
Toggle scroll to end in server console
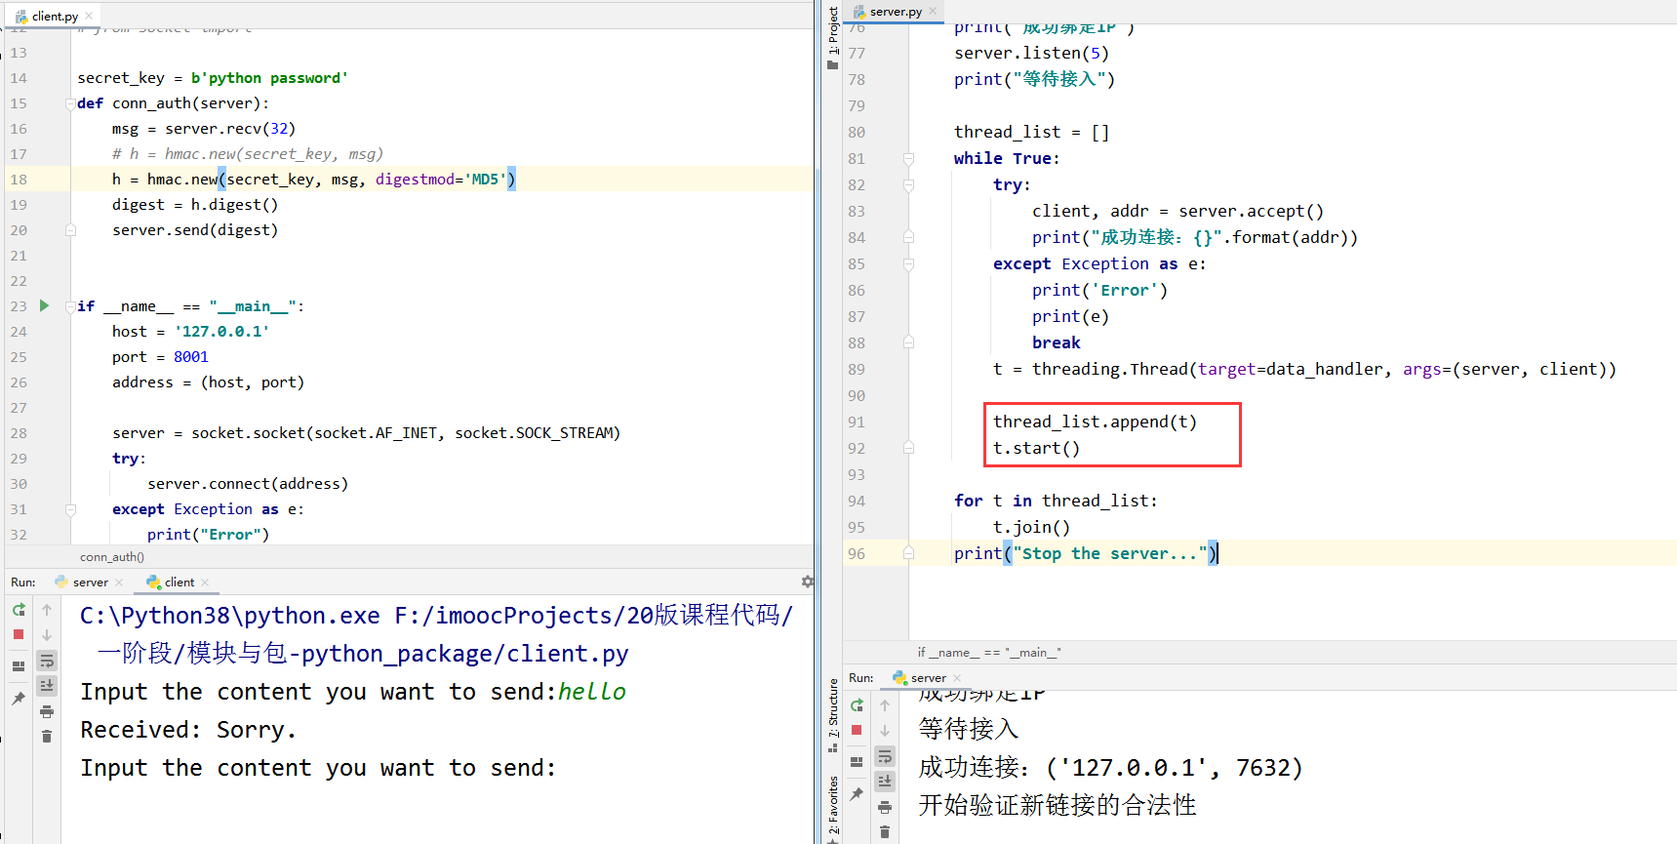point(885,782)
